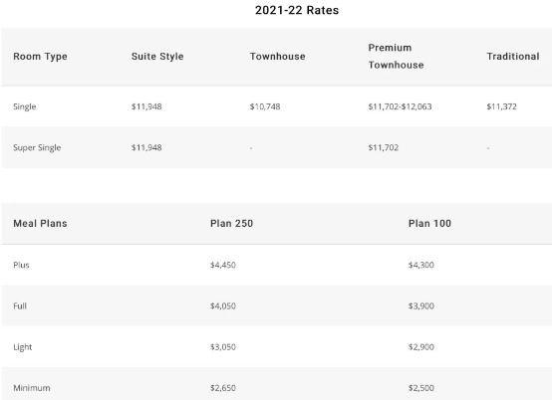Click the Meal Plans column header
The width and height of the screenshot is (552, 400).
click(40, 224)
